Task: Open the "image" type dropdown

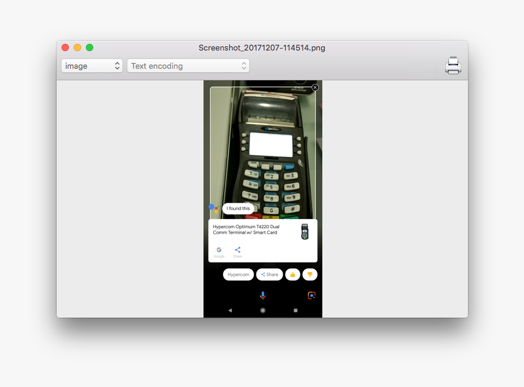Action: tap(92, 66)
